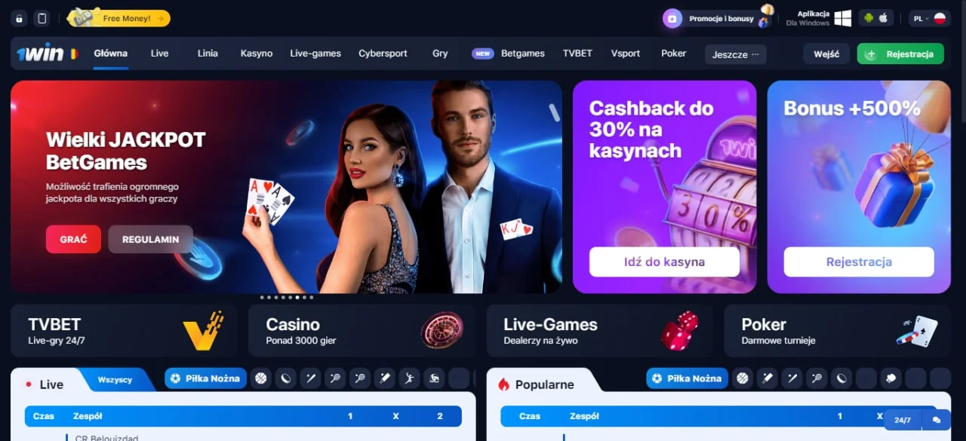
Task: Open the PL language dropdown
Action: [929, 18]
